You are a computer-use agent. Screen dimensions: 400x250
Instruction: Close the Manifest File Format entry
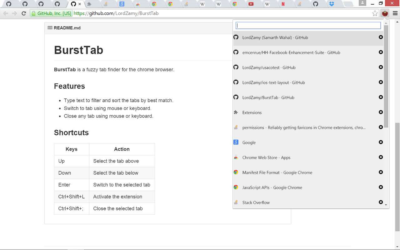pos(381,172)
